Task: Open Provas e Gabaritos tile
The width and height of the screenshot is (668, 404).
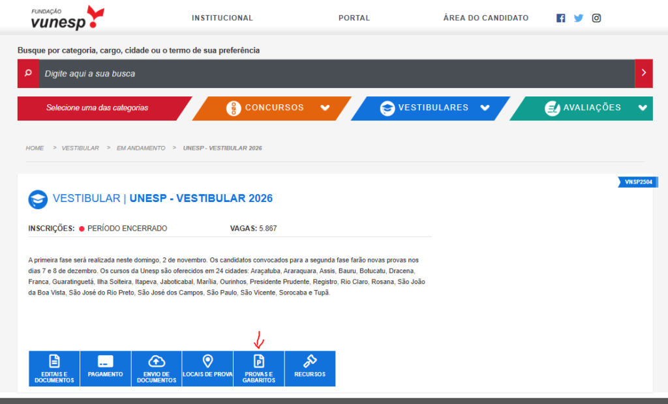Action: click(258, 369)
